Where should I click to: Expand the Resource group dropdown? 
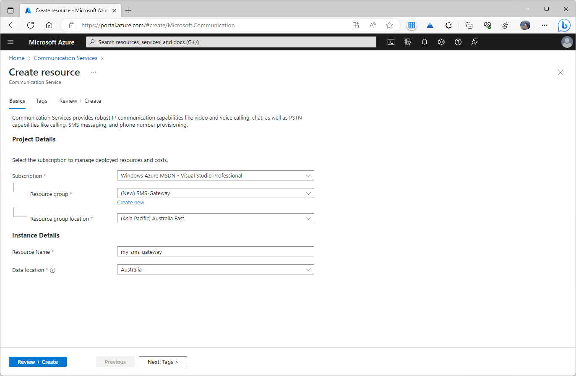[215, 193]
